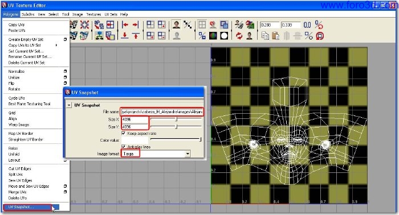
Task: Click the blue squares with slash icon
Action: 202,36
